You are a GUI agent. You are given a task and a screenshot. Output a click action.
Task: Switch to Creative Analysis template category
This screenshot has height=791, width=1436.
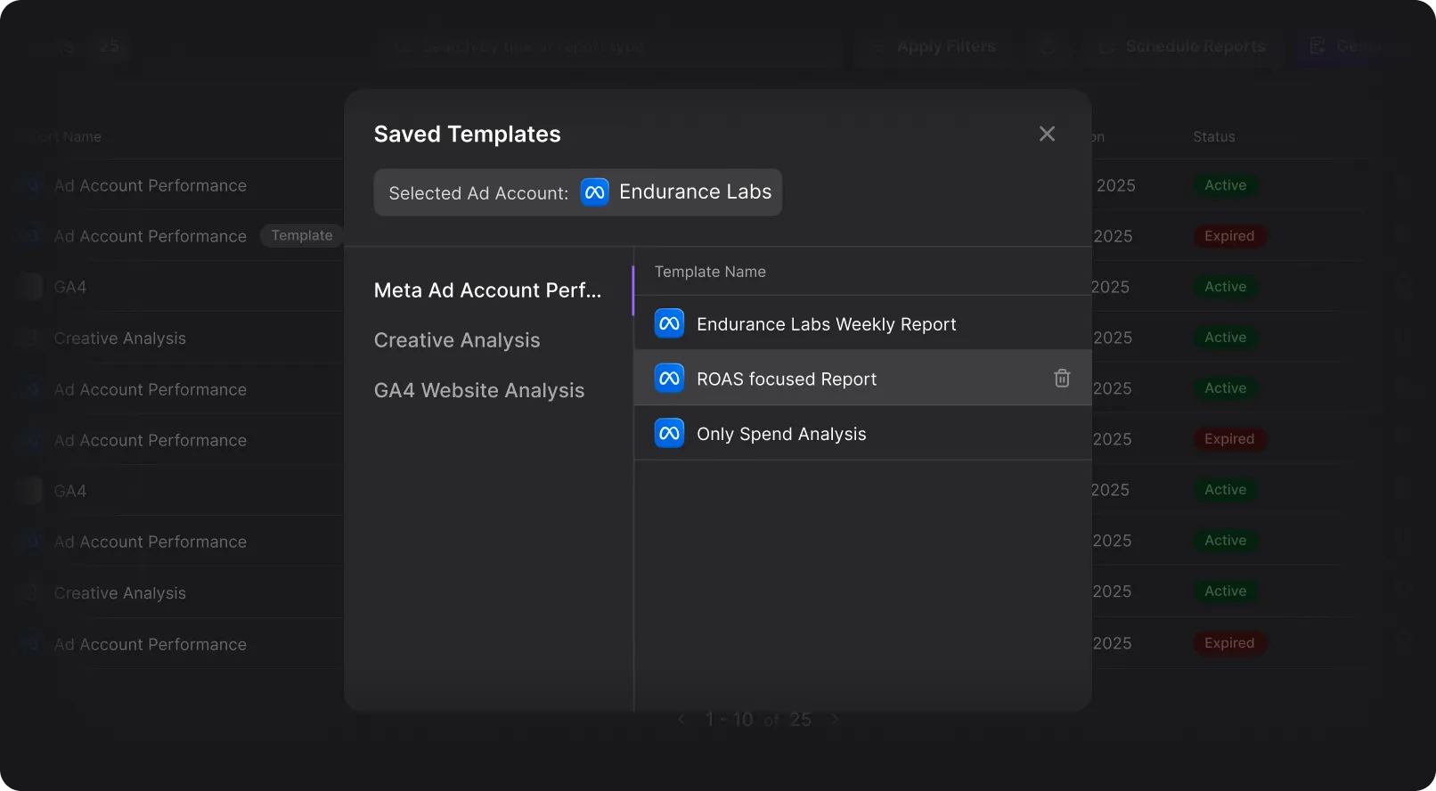[457, 340]
